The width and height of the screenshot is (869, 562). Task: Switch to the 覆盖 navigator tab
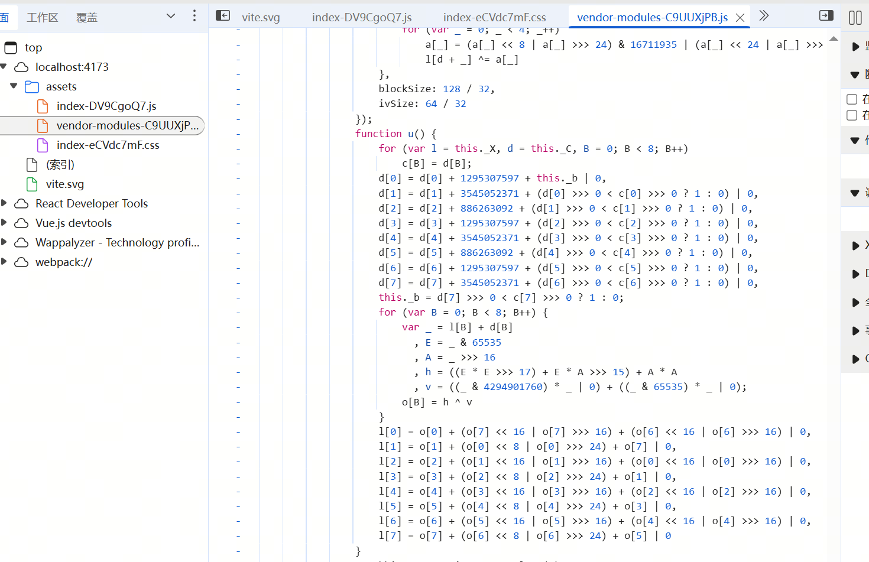pos(86,17)
